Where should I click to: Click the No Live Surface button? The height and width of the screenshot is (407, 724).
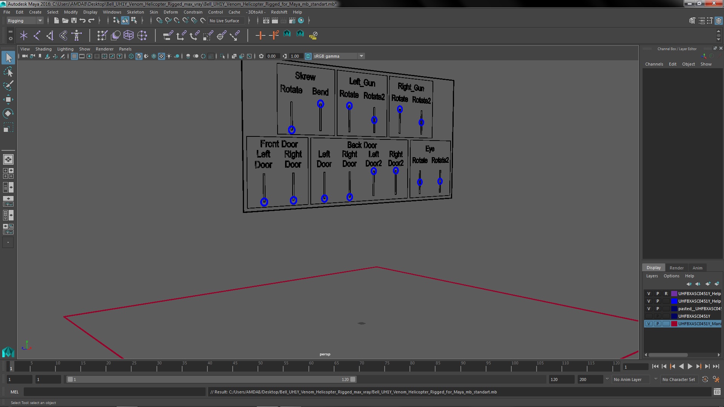[225, 20]
